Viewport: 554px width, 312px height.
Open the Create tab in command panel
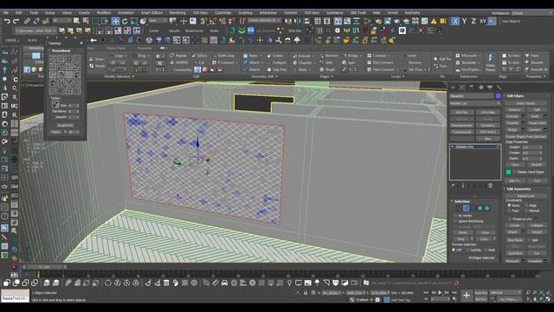(453, 87)
